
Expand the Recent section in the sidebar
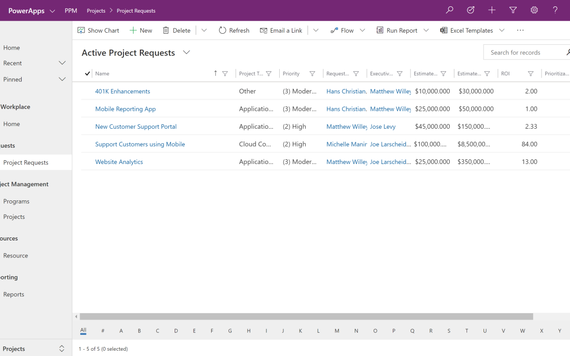(62, 63)
